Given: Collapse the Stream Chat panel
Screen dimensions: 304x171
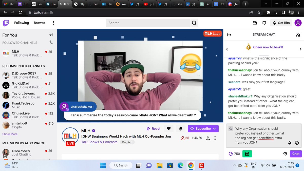Looking at the screenshot, I should (x=229, y=34).
